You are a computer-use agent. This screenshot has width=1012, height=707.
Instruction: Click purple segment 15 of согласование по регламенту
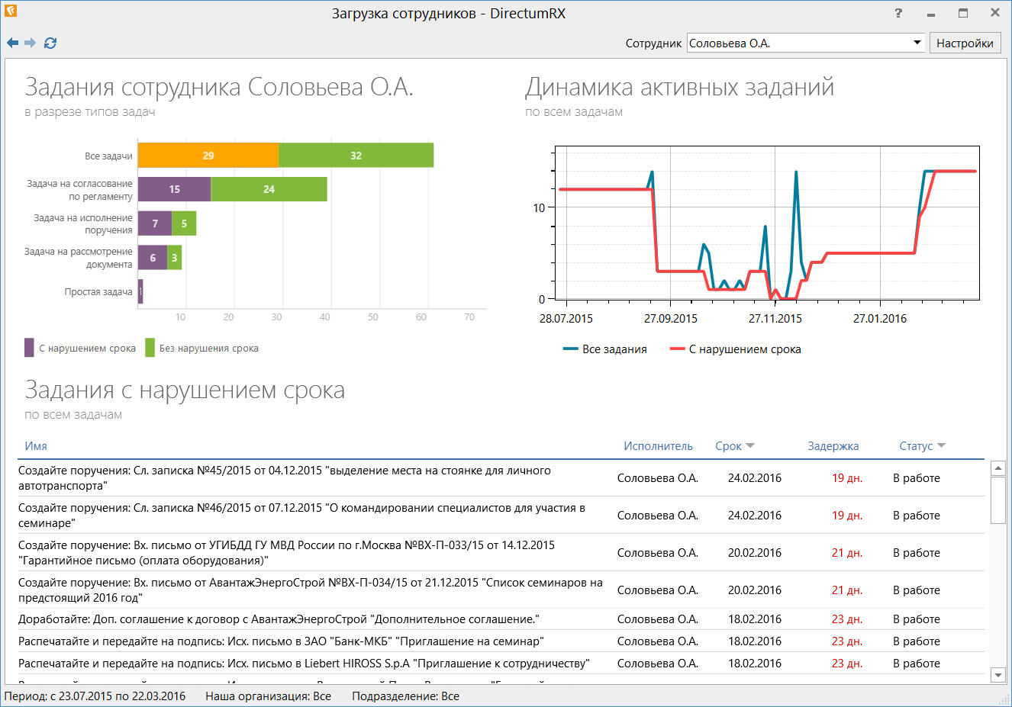pos(174,189)
